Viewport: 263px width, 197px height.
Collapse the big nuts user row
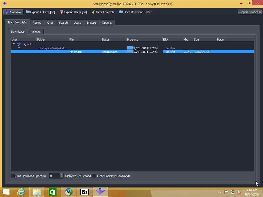pos(14,44)
